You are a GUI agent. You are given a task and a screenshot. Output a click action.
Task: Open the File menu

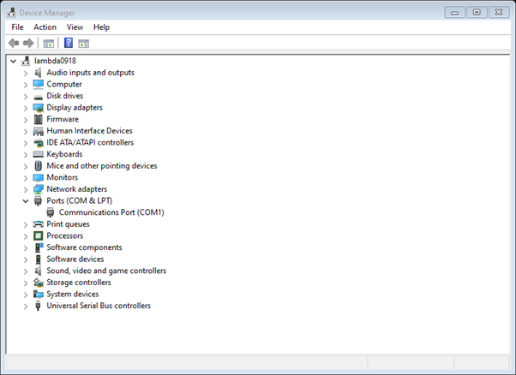click(17, 27)
